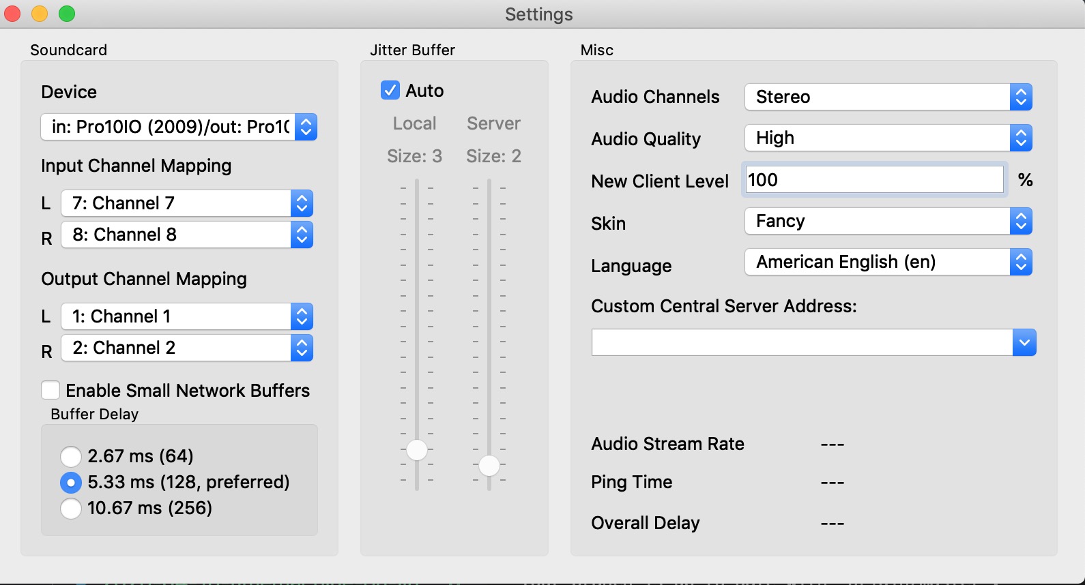This screenshot has width=1085, height=585.
Task: Click the 'Buffer Delay' group label
Action: [95, 414]
